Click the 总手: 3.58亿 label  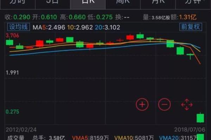49,138
